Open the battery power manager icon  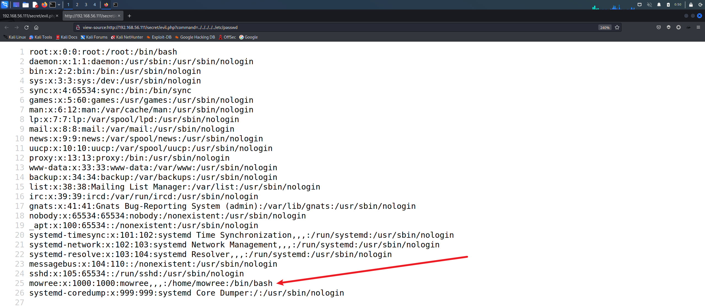point(668,4)
